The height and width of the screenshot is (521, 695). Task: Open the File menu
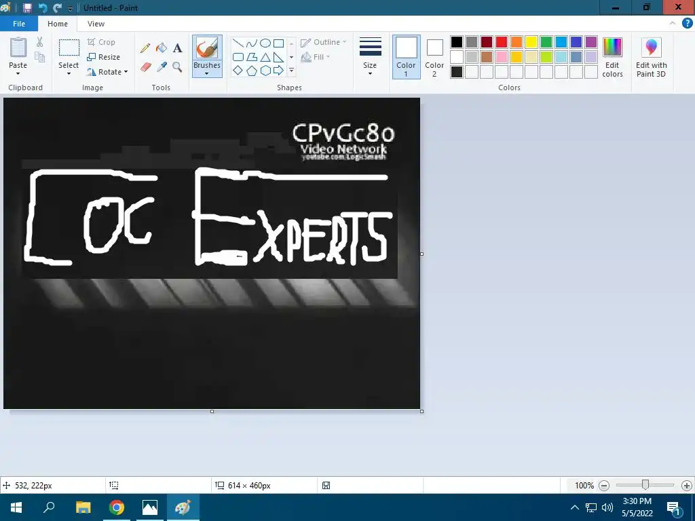(19, 24)
